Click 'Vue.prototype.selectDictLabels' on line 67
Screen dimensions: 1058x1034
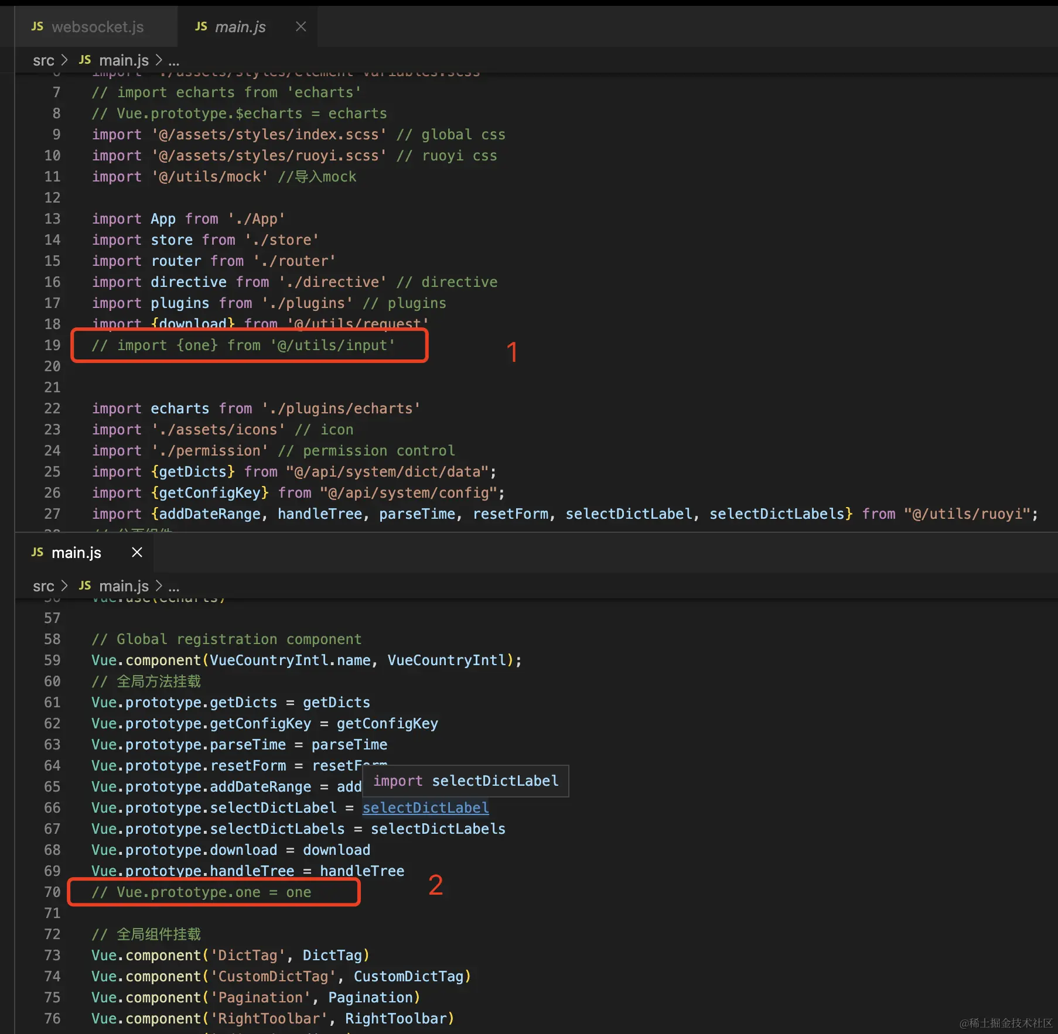(218, 829)
